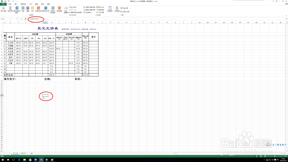288x162 pixels.
Task: Open the Watch Window
Action: 110,9
